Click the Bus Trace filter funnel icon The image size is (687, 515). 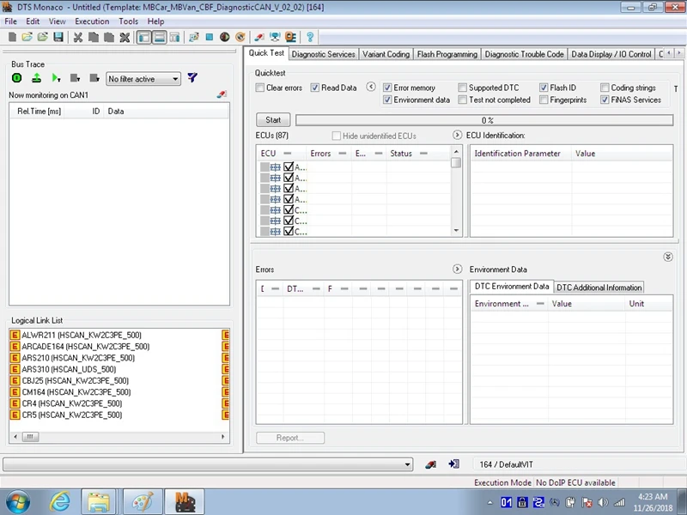[x=192, y=78]
